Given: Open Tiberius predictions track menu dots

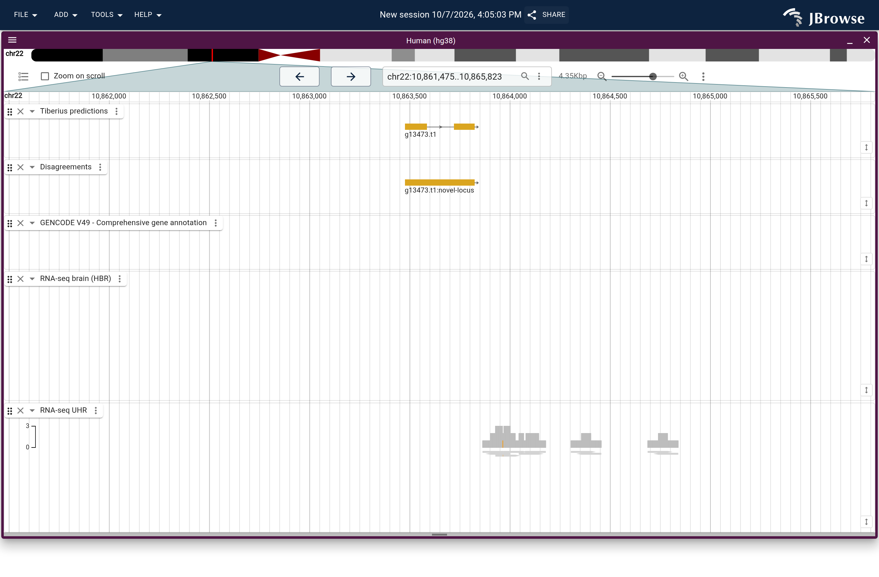Looking at the screenshot, I should (x=117, y=111).
